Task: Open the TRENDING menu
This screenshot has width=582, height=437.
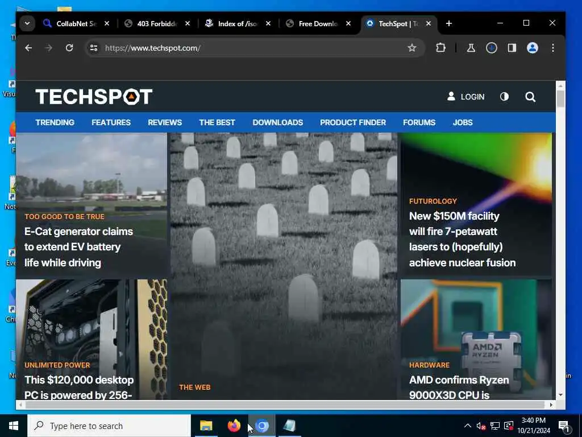Action: coord(55,122)
